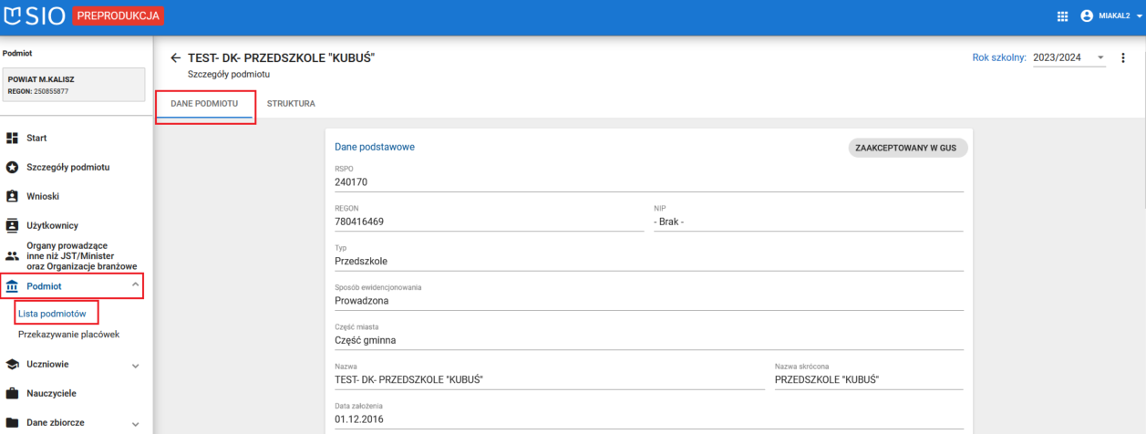The image size is (1146, 434).
Task: Collapse the Podmiot sidebar section
Action: click(136, 286)
